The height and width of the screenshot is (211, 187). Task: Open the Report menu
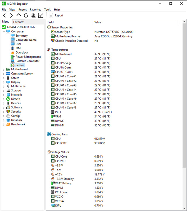[22, 10]
